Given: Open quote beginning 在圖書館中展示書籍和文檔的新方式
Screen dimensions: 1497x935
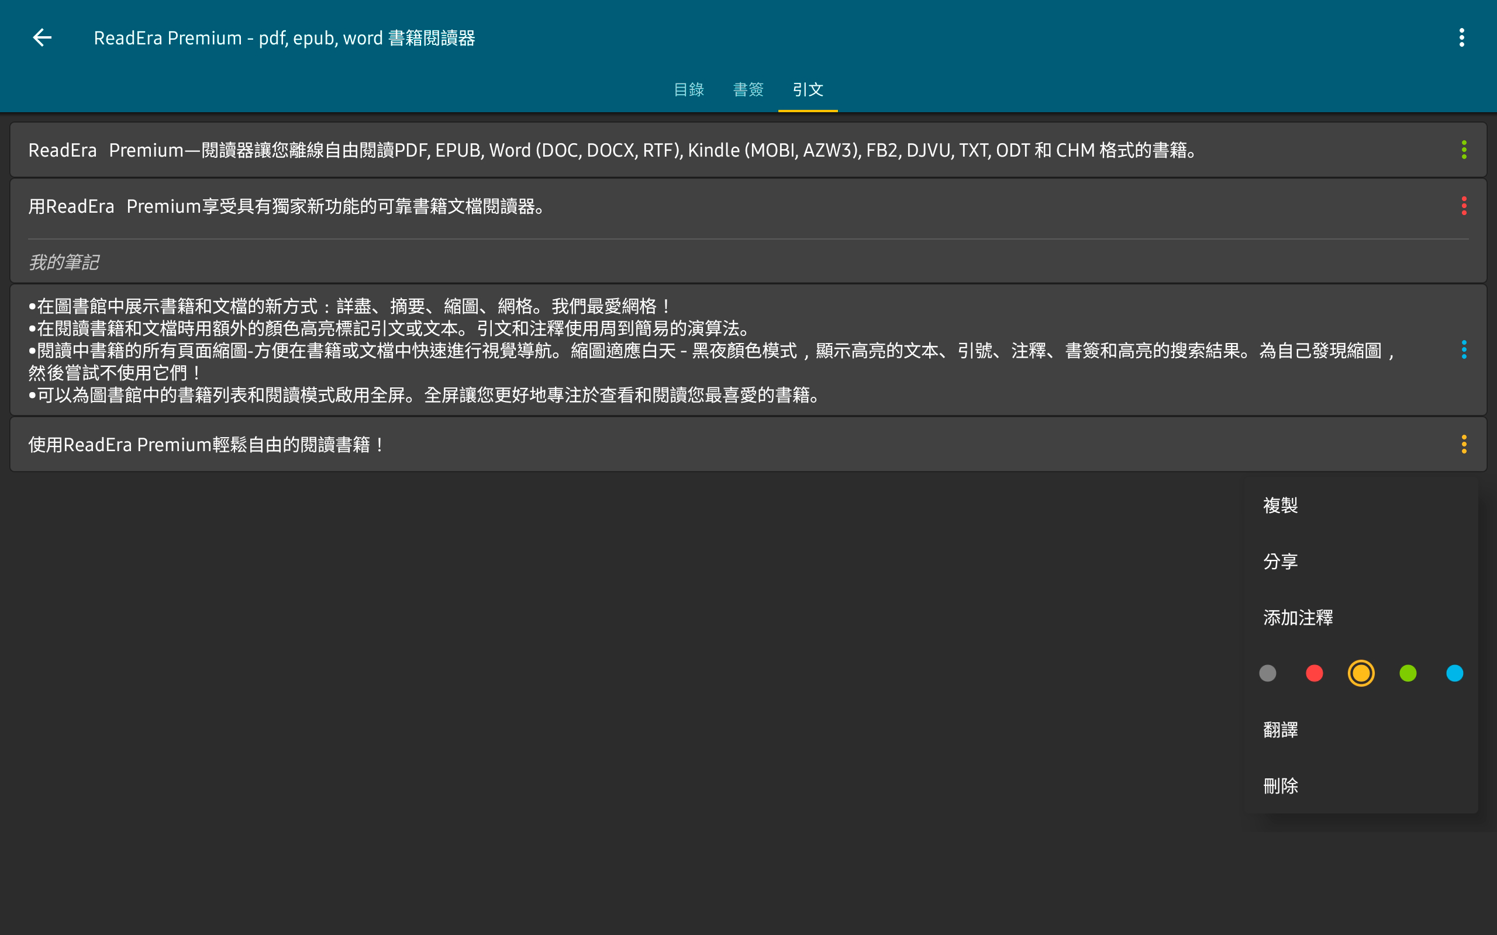Looking at the screenshot, I should pyautogui.click(x=748, y=350).
